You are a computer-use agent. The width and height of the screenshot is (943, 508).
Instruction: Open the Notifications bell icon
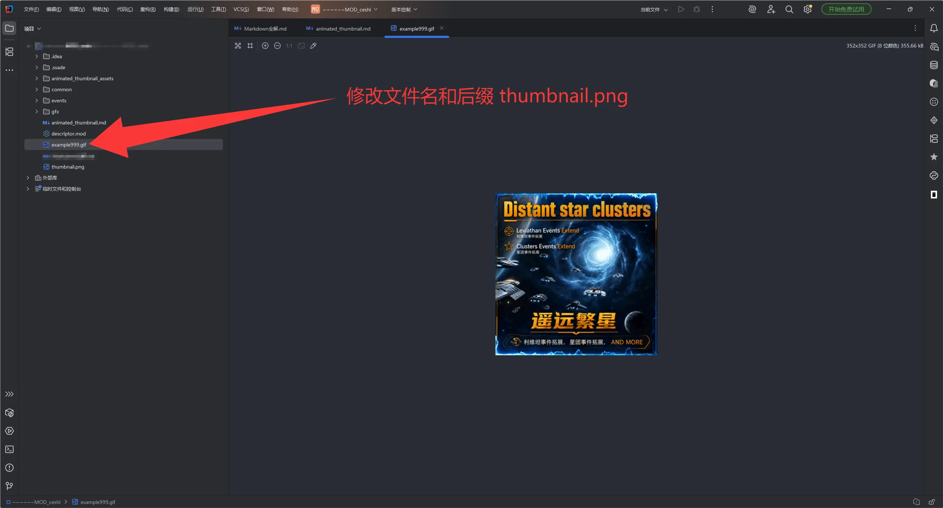pyautogui.click(x=934, y=28)
